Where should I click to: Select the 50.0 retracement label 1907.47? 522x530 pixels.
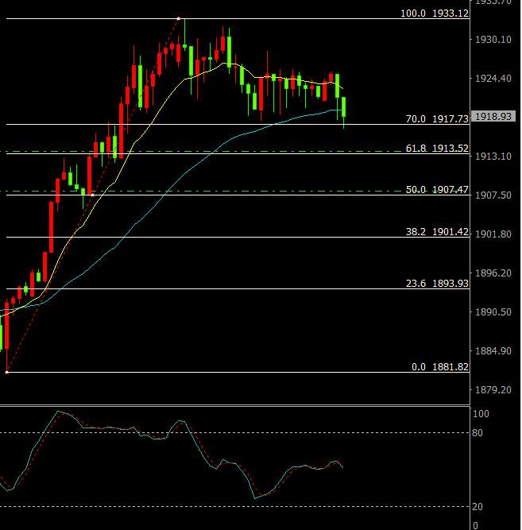click(x=437, y=190)
